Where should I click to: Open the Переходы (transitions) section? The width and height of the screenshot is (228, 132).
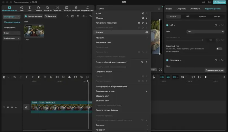57,9
